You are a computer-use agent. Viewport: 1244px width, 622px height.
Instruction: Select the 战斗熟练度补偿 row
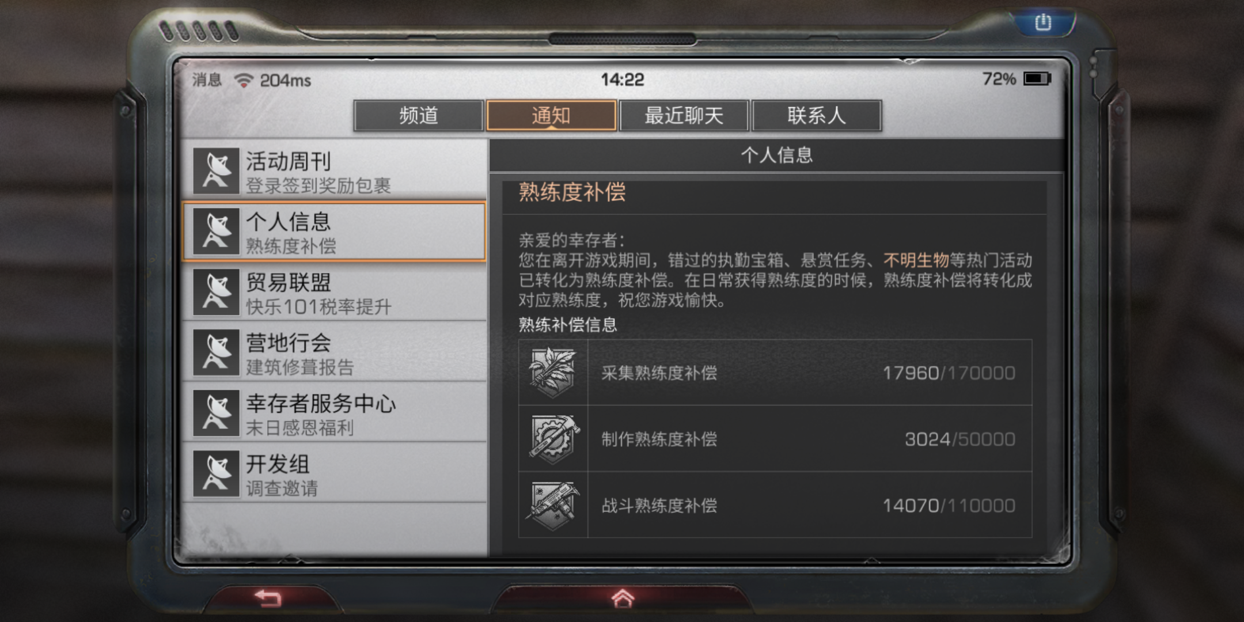click(x=775, y=505)
